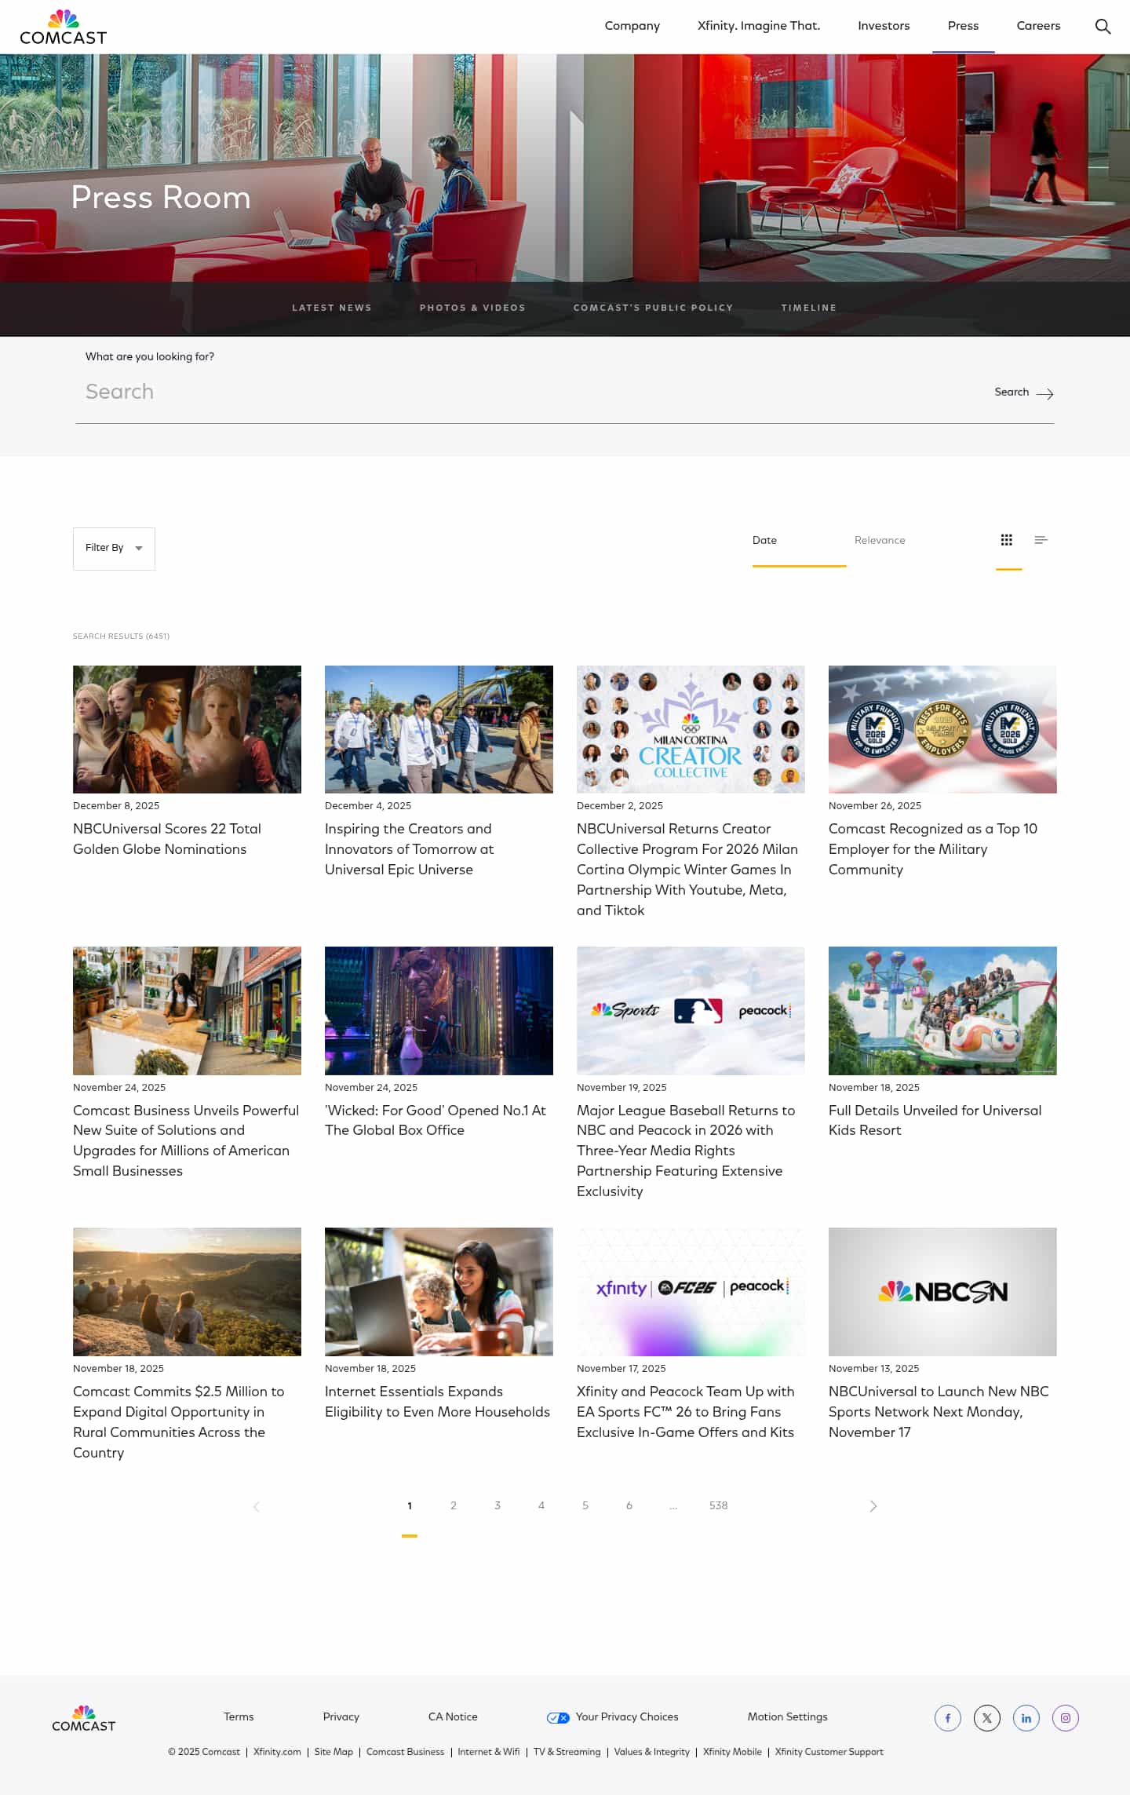This screenshot has width=1130, height=1795.
Task: Go to results page 4
Action: coord(541,1505)
